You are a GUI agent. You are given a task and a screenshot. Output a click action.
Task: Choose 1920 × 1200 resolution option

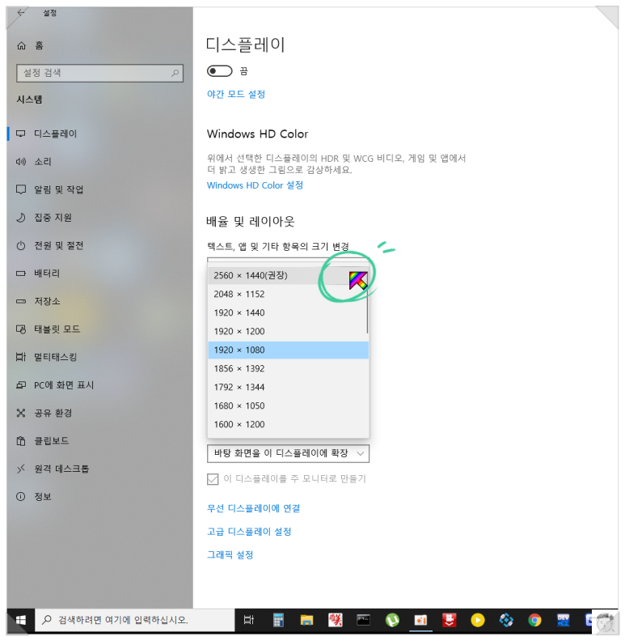coord(287,331)
